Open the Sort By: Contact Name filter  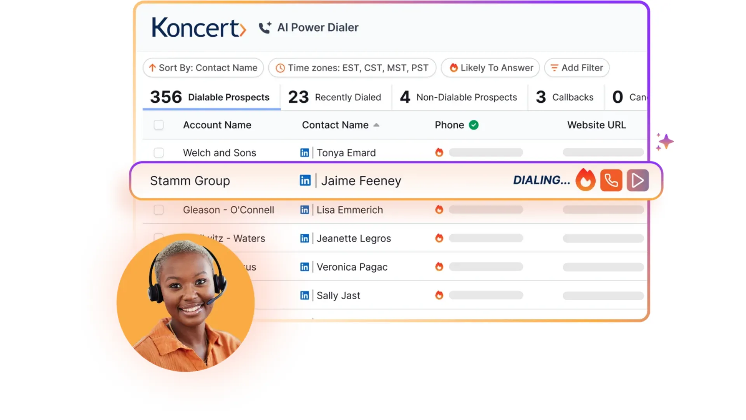tap(203, 68)
